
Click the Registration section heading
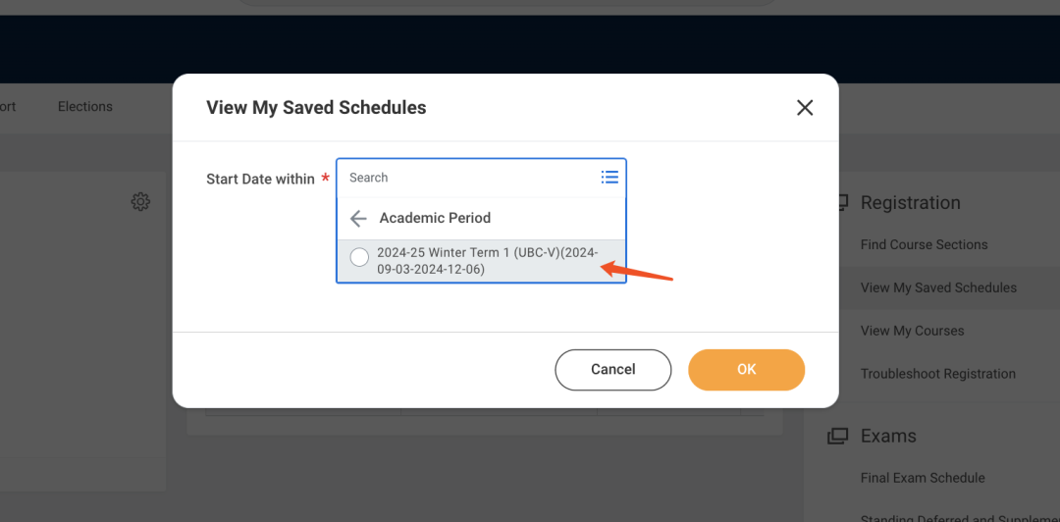(910, 203)
